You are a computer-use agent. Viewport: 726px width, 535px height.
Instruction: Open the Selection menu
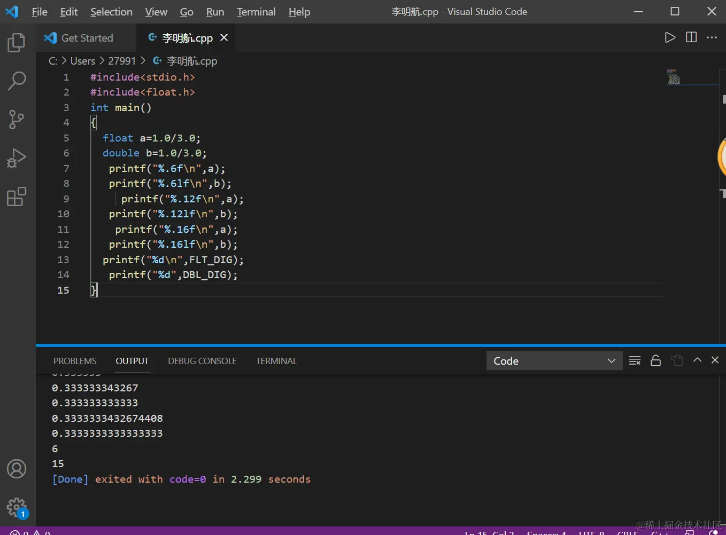[111, 12]
